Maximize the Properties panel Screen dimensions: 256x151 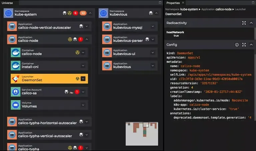[x=253, y=3]
